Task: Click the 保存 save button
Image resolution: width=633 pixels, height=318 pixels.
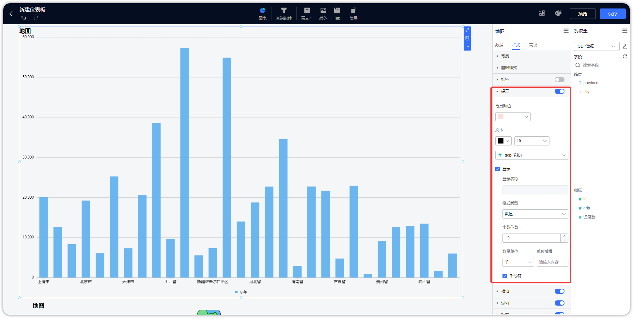Action: click(x=613, y=14)
